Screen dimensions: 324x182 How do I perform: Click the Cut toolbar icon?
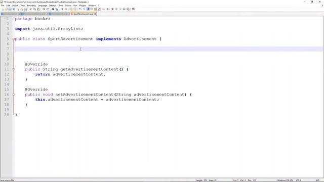click(30, 9)
